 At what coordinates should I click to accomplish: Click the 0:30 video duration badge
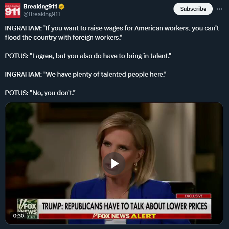[x=19, y=216]
